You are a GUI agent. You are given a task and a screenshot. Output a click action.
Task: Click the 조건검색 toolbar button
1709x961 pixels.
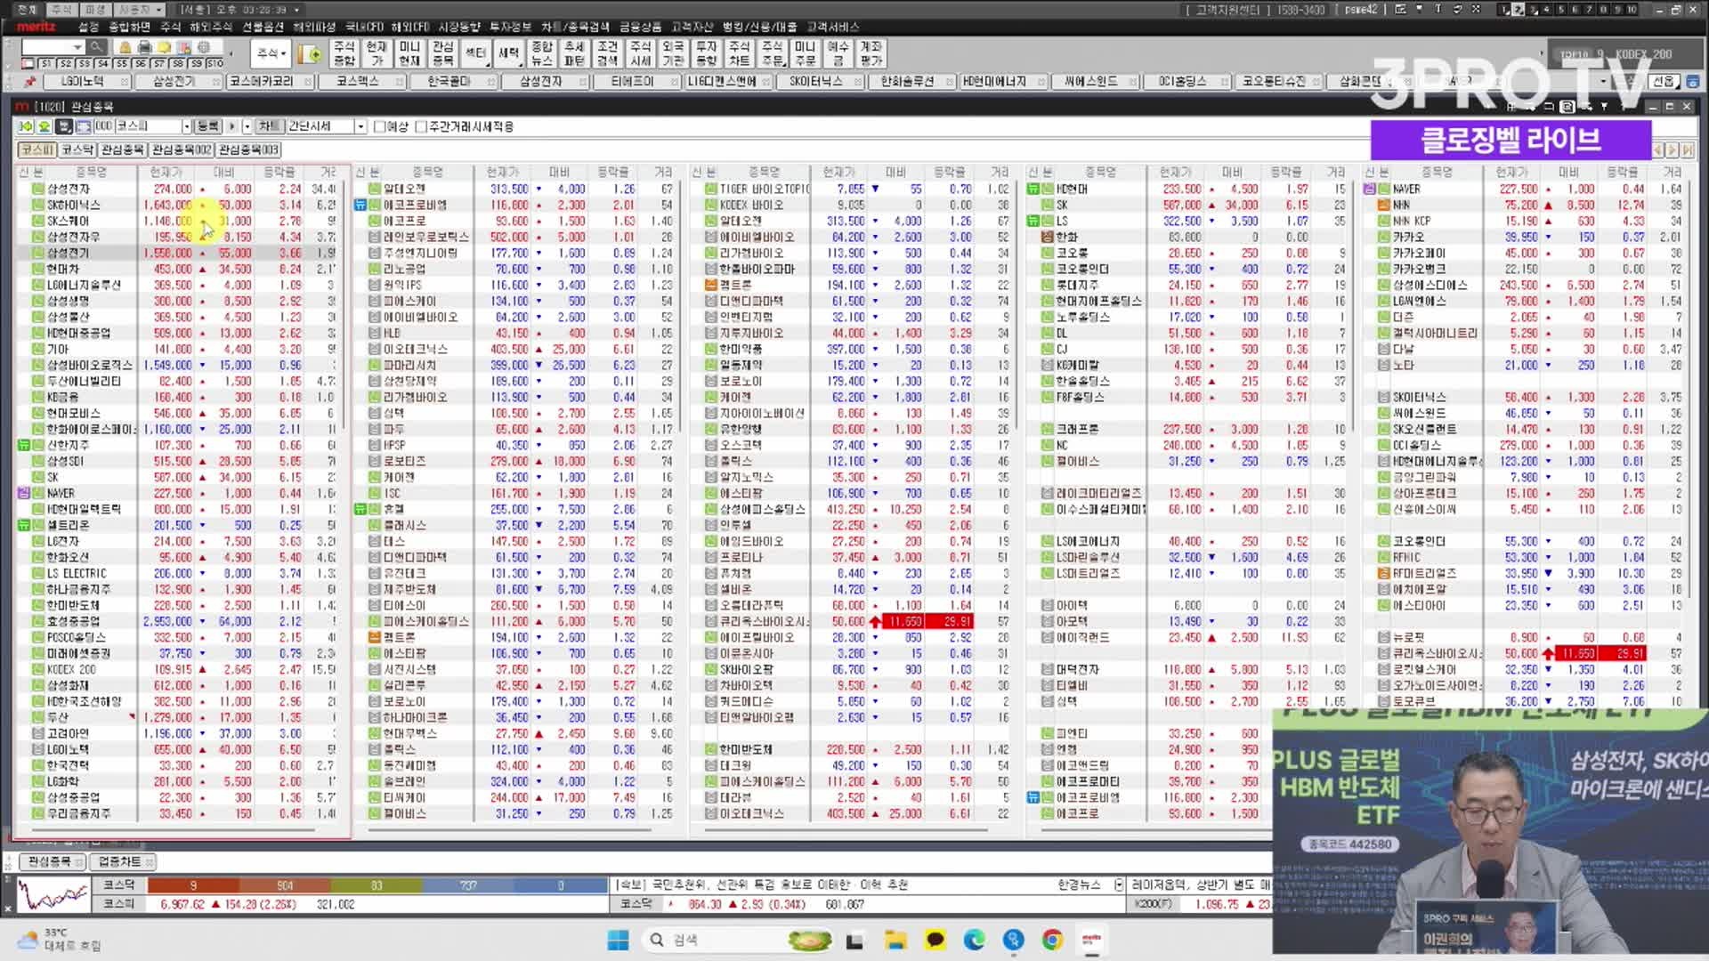pos(607,53)
